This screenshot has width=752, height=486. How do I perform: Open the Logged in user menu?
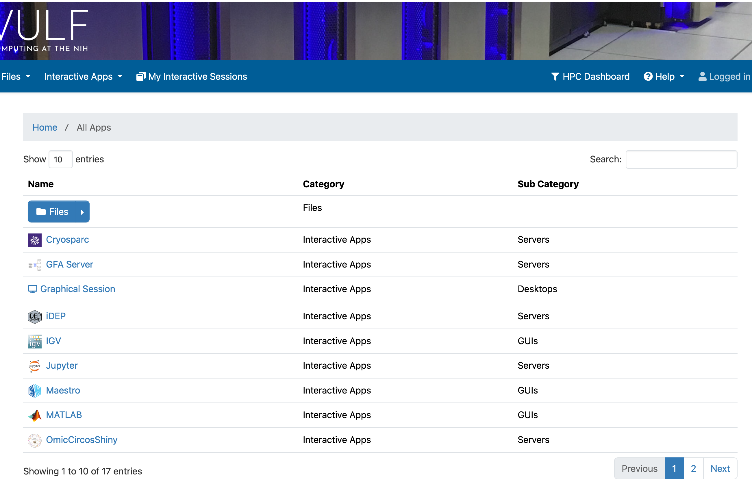(725, 76)
